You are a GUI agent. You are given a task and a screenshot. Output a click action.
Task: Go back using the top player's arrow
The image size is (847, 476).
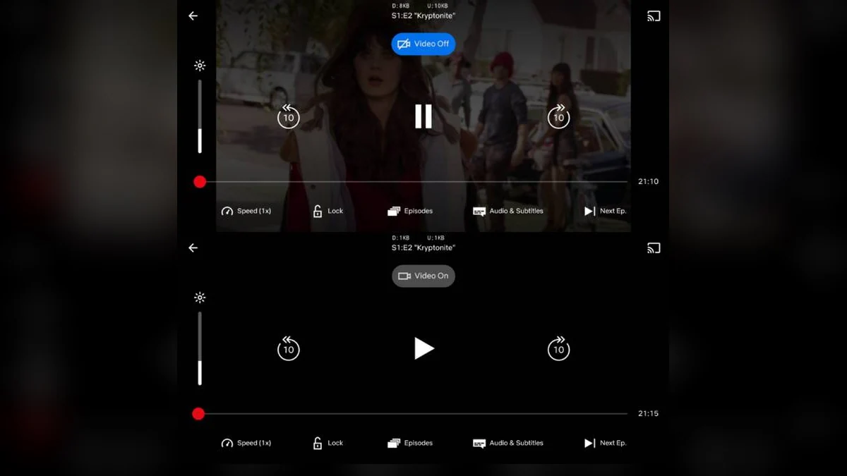coord(193,16)
